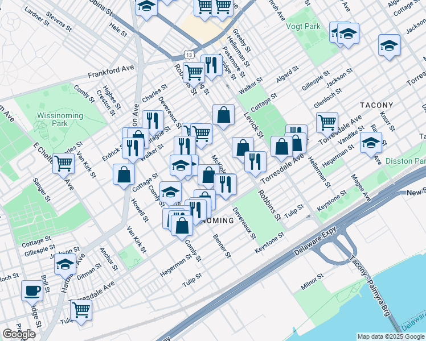Select the Knorr St label
The width and height of the screenshot is (426, 341).
click(x=387, y=122)
